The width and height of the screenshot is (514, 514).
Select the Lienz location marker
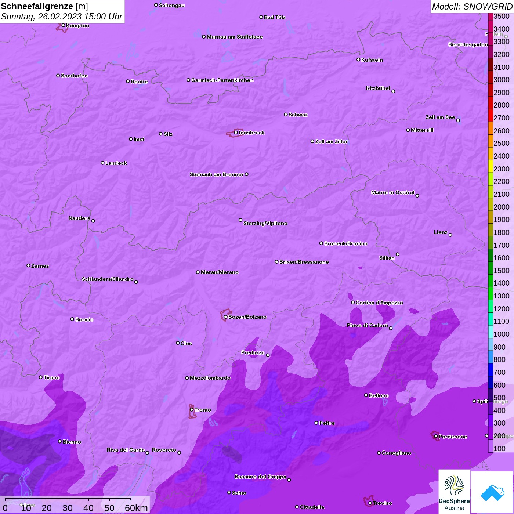(x=450, y=235)
